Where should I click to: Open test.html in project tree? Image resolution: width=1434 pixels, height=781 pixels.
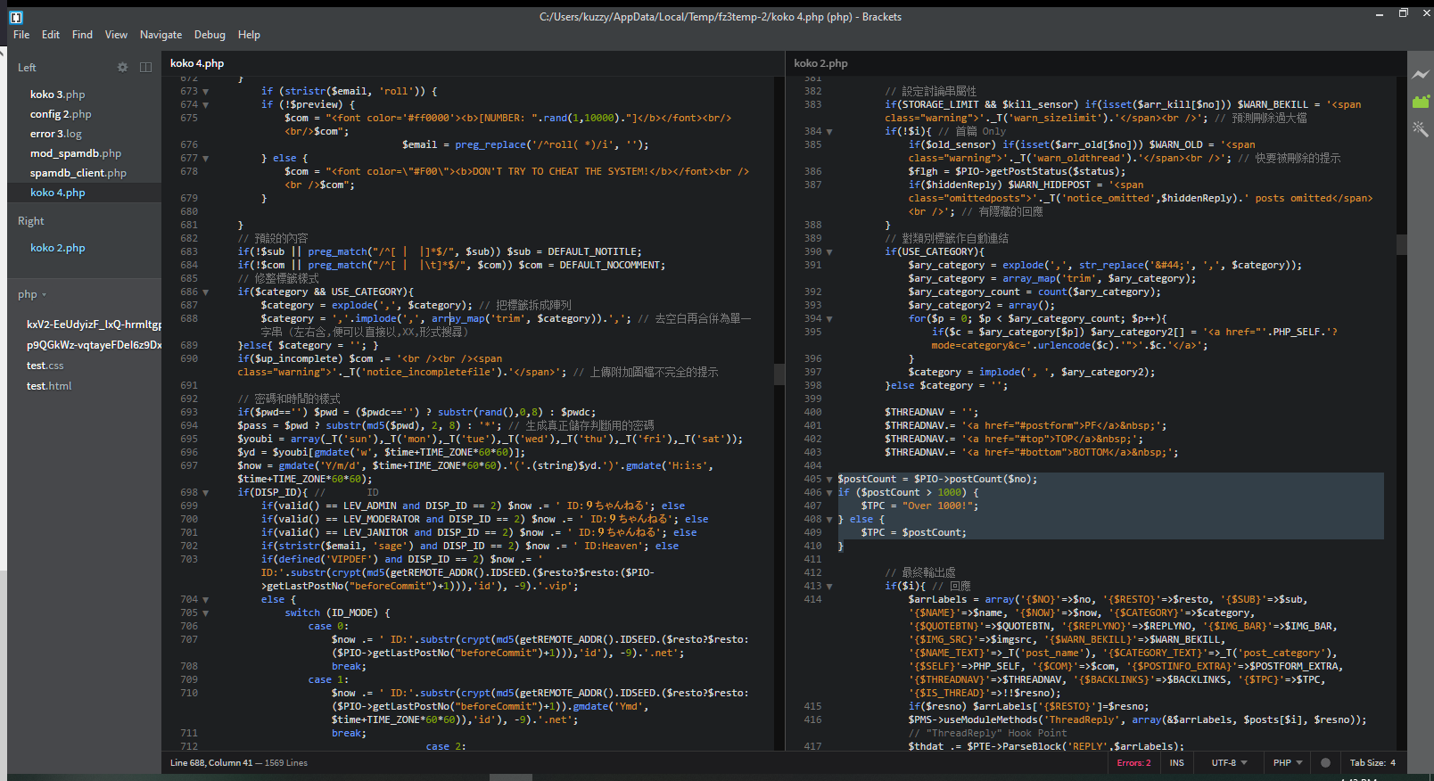click(x=49, y=386)
